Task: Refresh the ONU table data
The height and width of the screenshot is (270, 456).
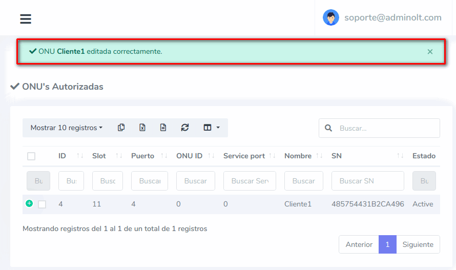Action: (185, 128)
